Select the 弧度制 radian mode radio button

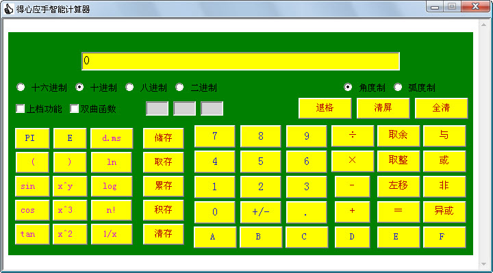(x=398, y=88)
